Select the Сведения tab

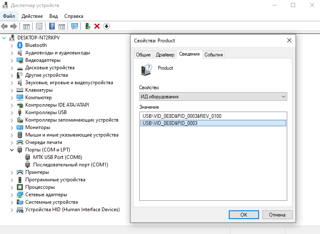[189, 54]
